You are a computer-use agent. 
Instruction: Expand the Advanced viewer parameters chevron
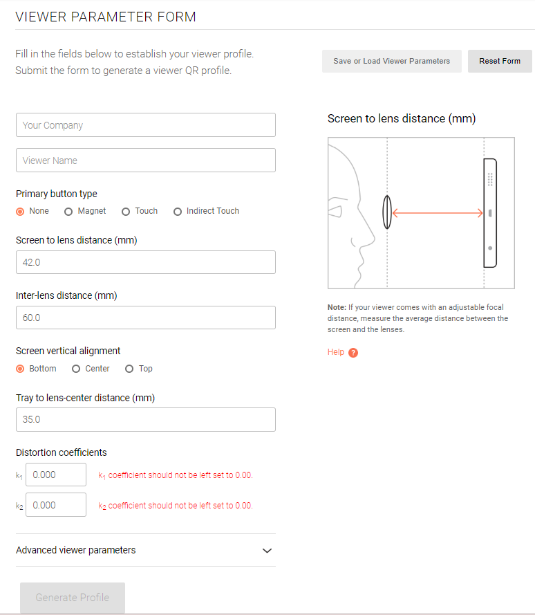click(267, 551)
